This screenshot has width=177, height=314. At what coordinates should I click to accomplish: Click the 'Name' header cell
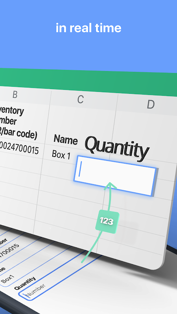[x=65, y=139]
